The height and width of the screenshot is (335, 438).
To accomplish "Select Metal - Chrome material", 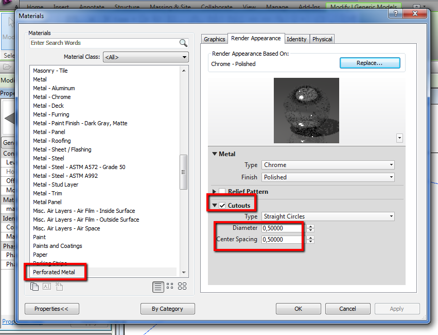I will pyautogui.click(x=52, y=97).
